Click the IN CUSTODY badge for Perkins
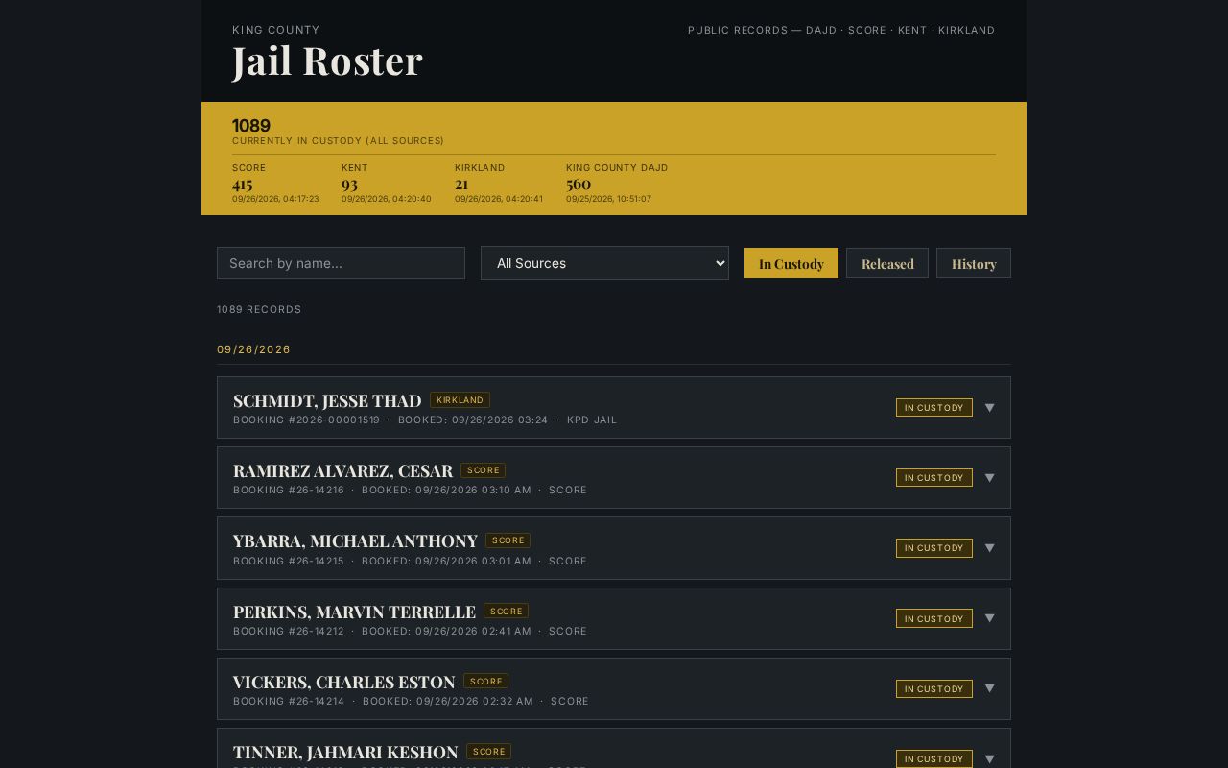 [x=934, y=618]
